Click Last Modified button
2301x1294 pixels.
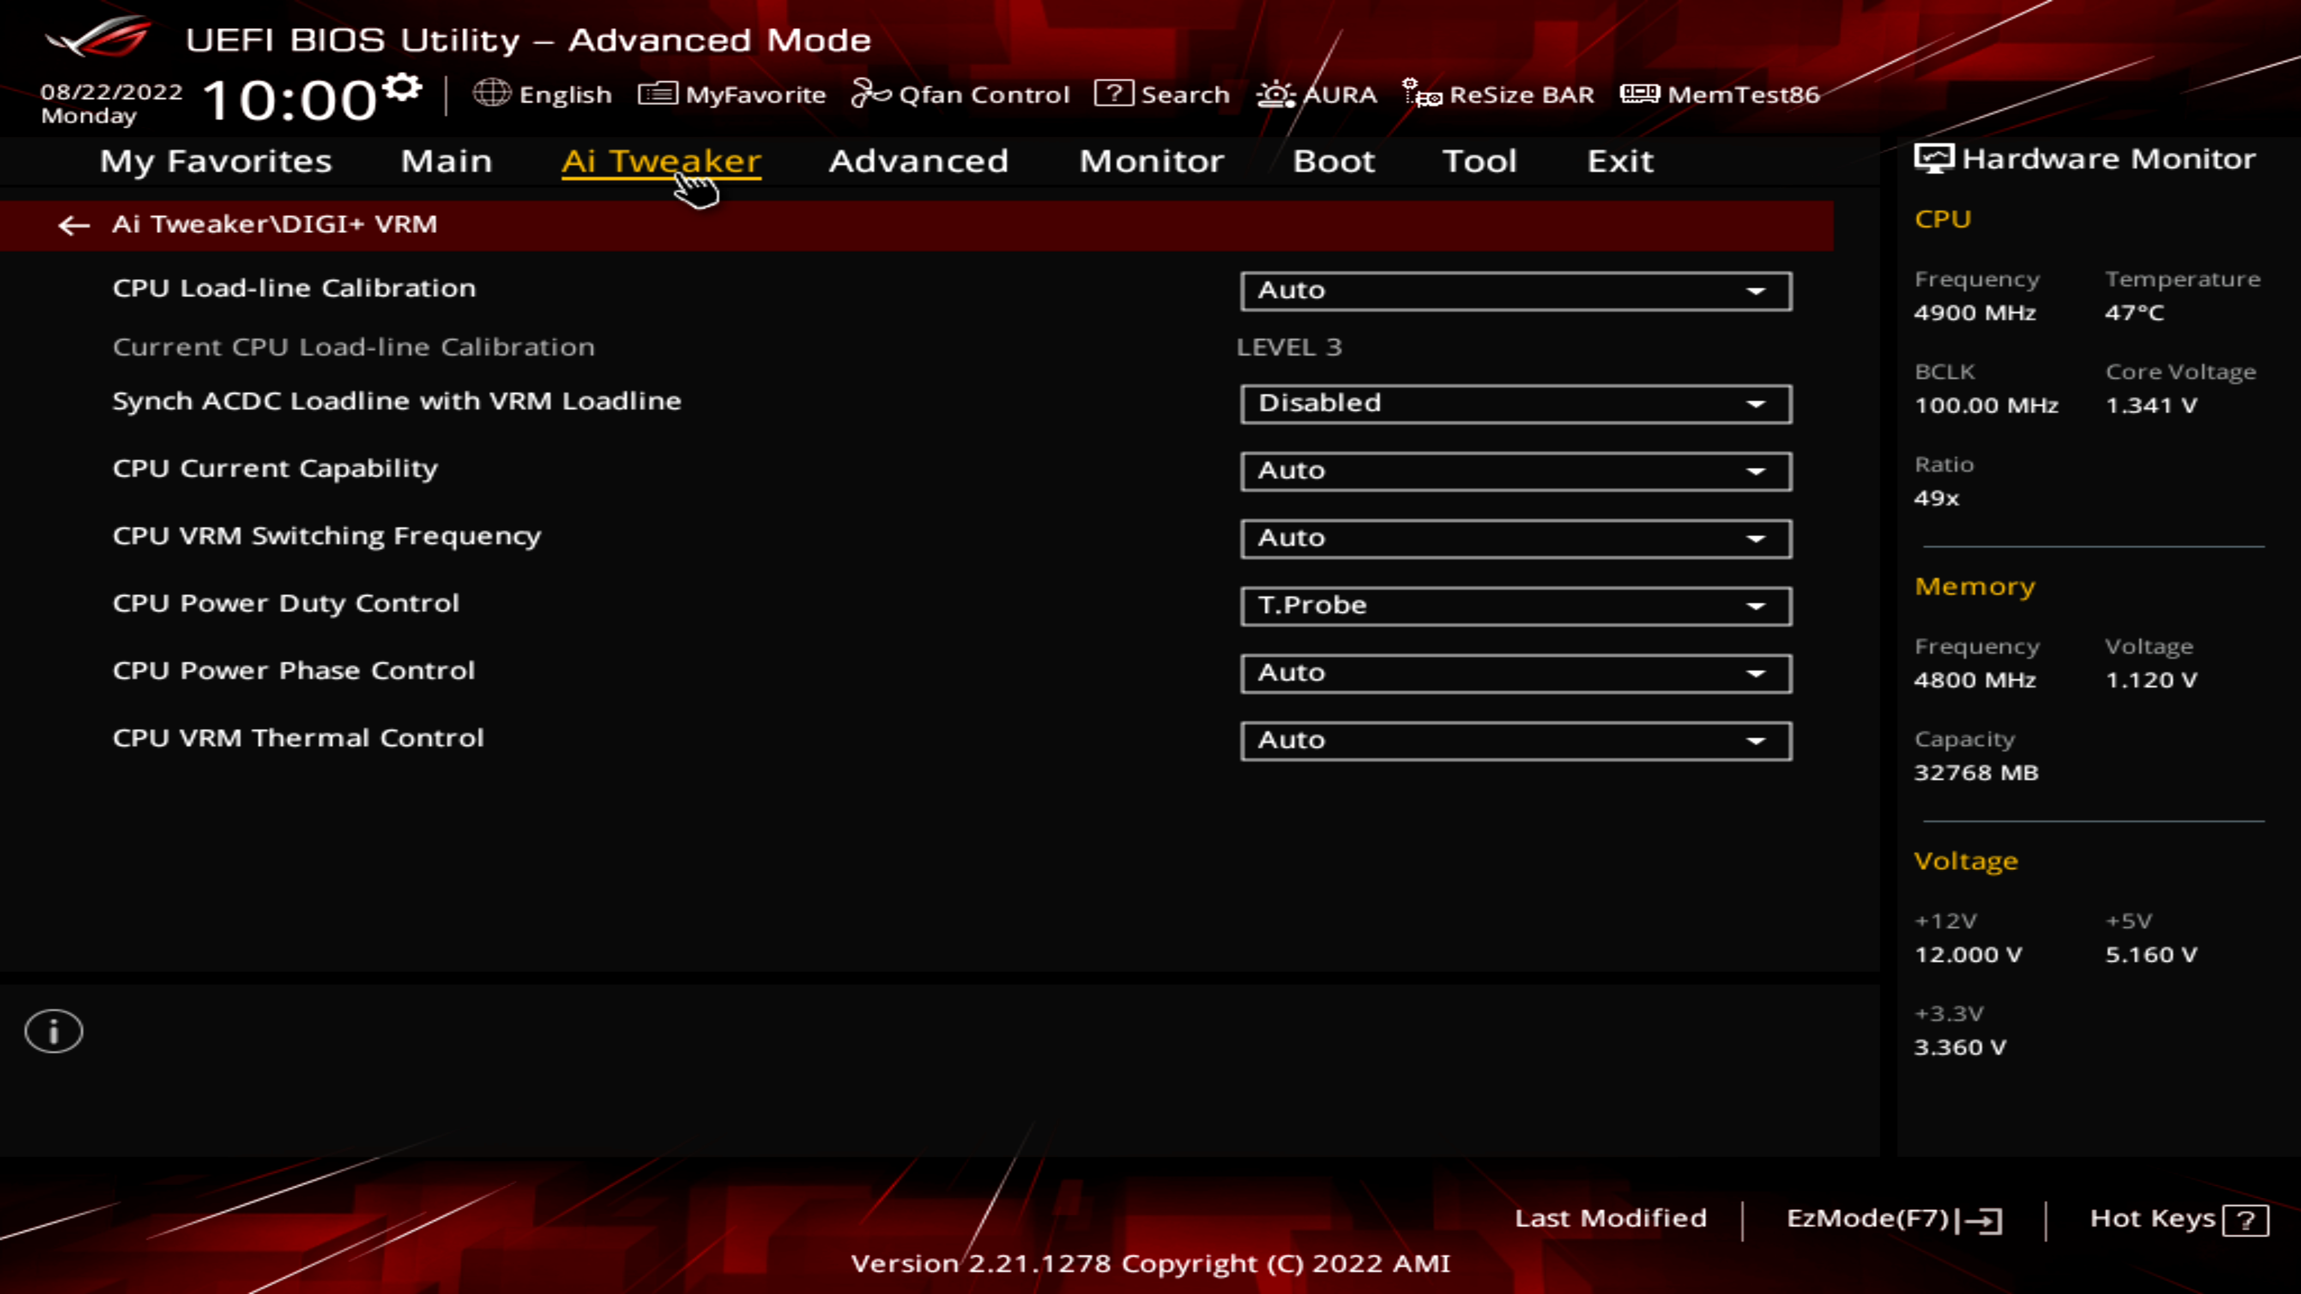tap(1610, 1217)
